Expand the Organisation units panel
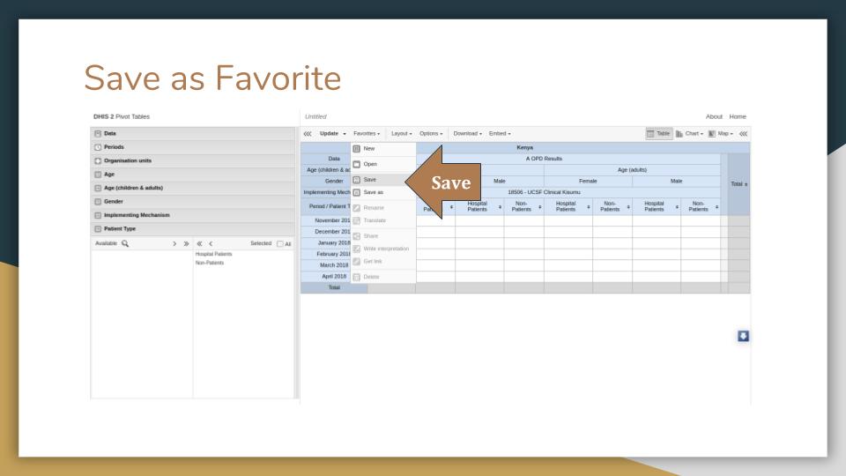Viewport: 846px width, 476px height. [193, 160]
